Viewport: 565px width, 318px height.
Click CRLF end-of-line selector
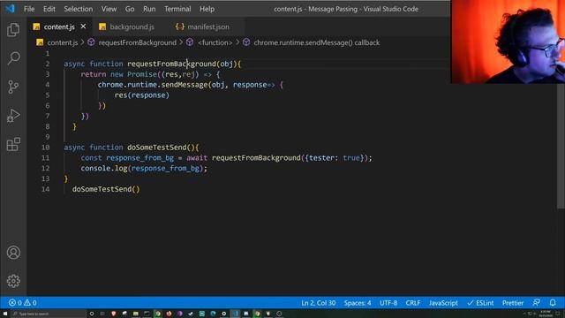(x=412, y=302)
